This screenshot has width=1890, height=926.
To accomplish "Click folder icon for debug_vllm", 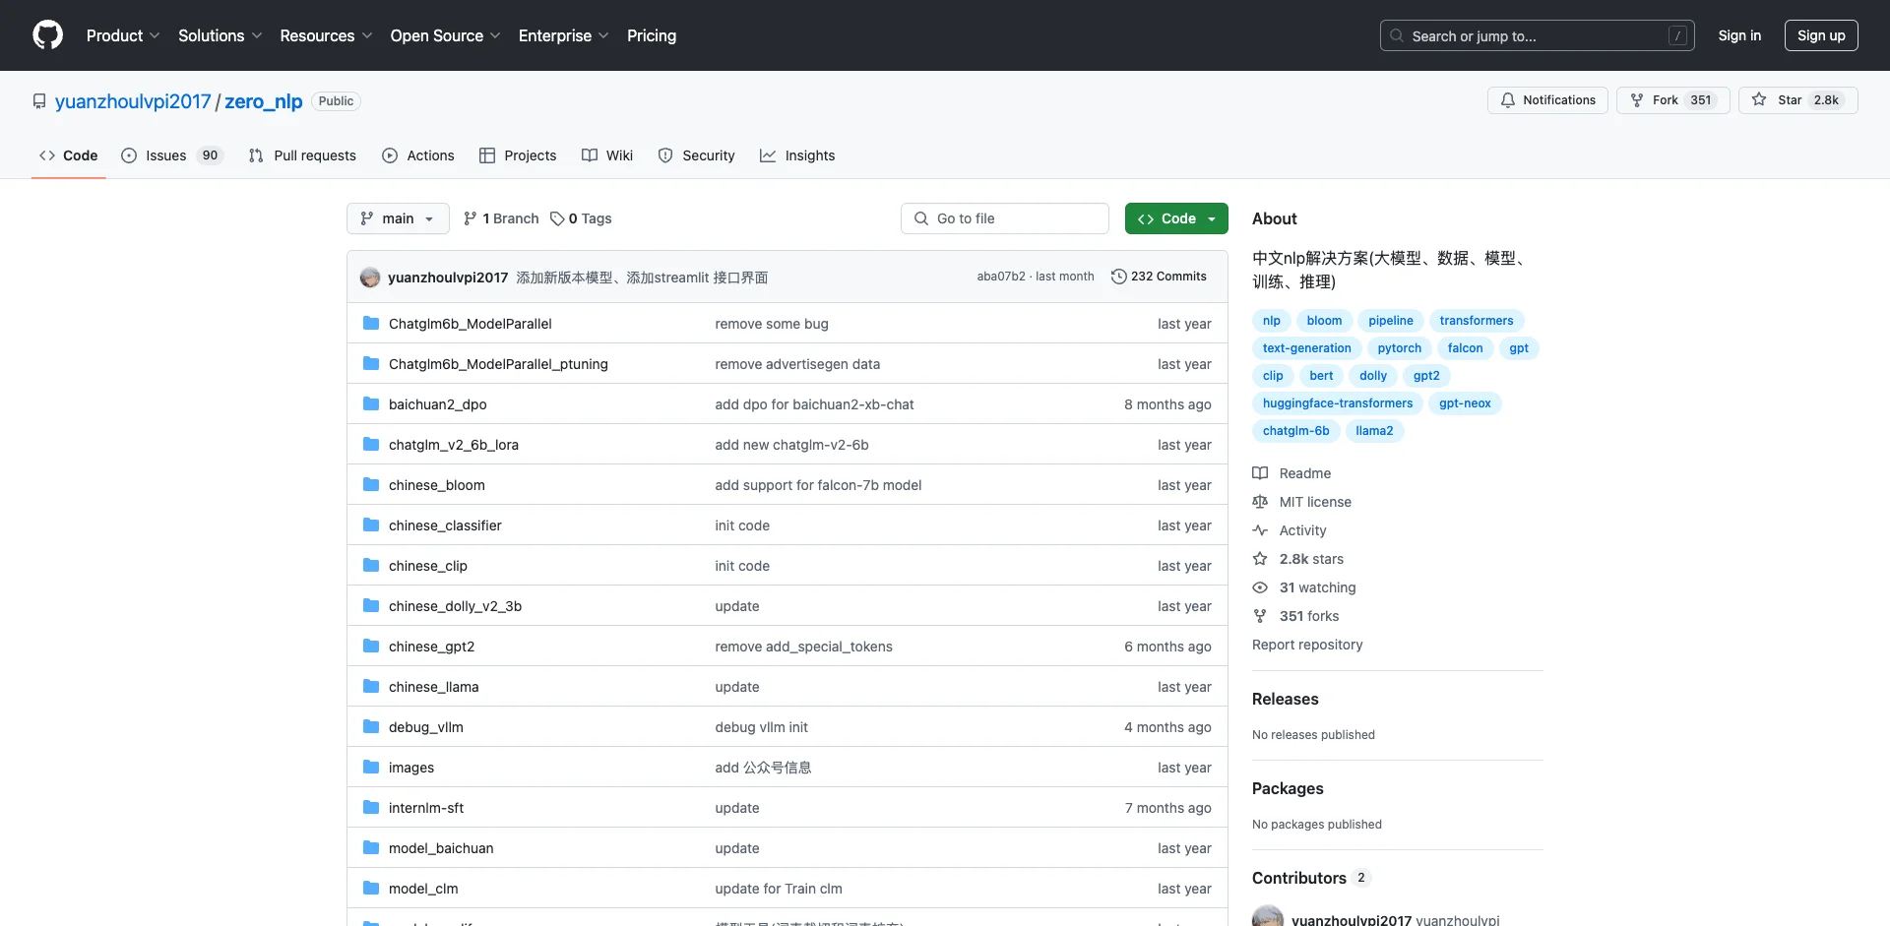I will tap(371, 727).
